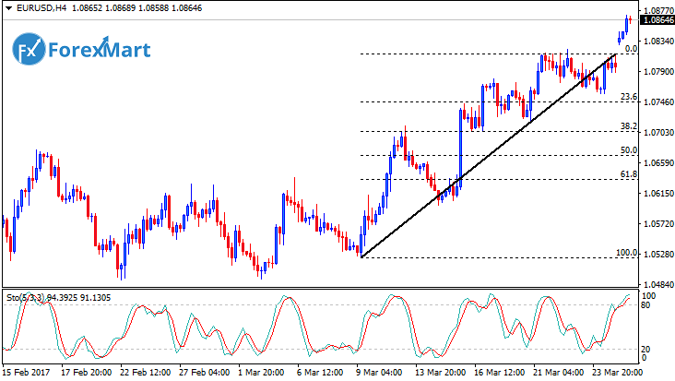Click the current price tag 1.08646
This screenshot has width=675, height=381.
pyautogui.click(x=656, y=18)
